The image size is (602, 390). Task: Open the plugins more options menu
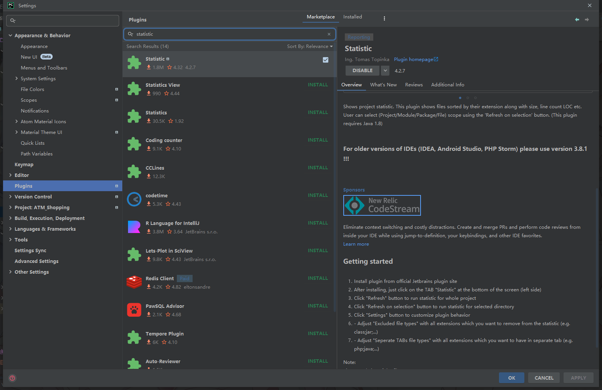pos(384,18)
